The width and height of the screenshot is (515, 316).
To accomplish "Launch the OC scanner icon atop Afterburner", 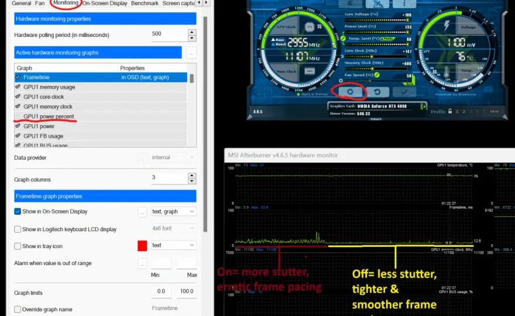I will (x=377, y=4).
